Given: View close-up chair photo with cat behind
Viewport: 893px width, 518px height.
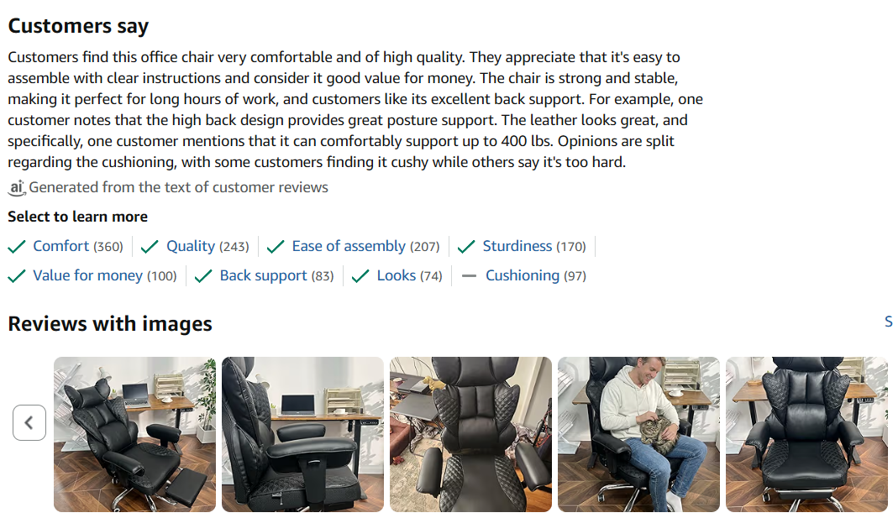Looking at the screenshot, I should pos(470,434).
